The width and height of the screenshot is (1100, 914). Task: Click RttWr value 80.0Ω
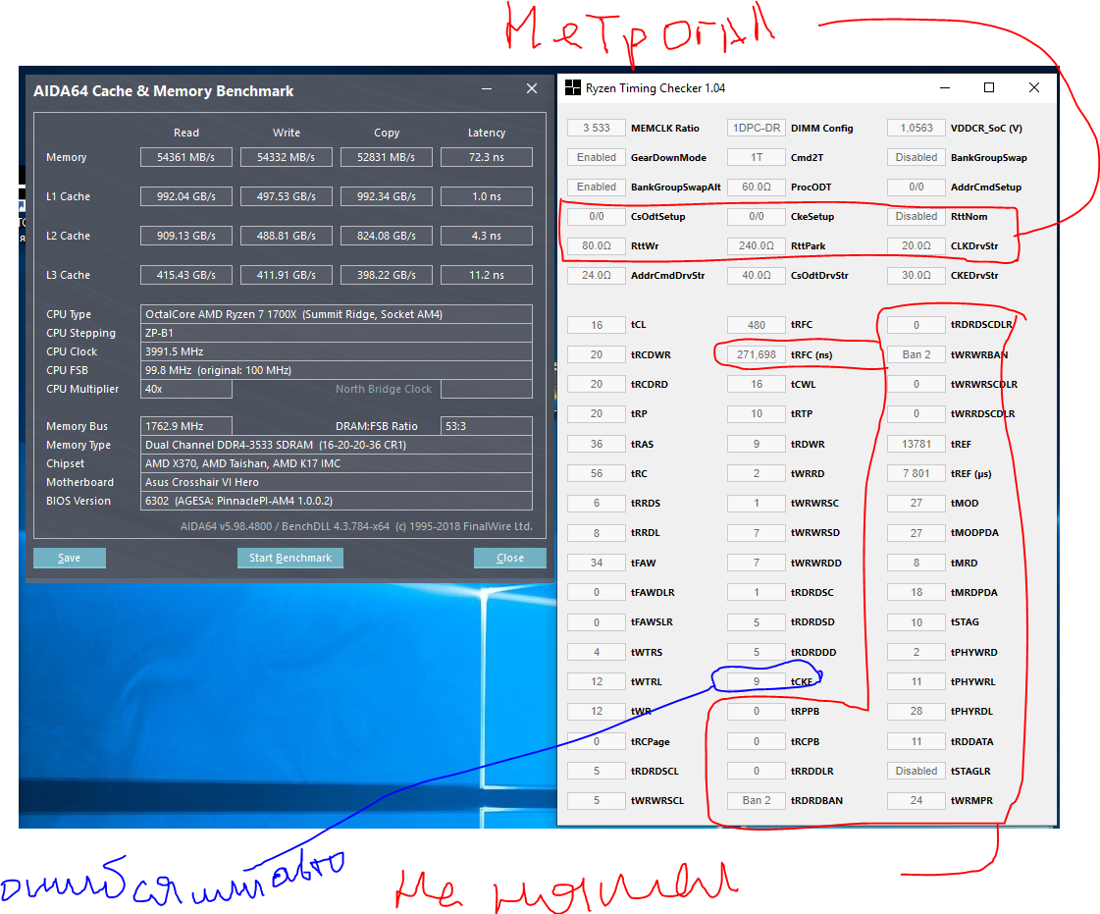pos(597,245)
